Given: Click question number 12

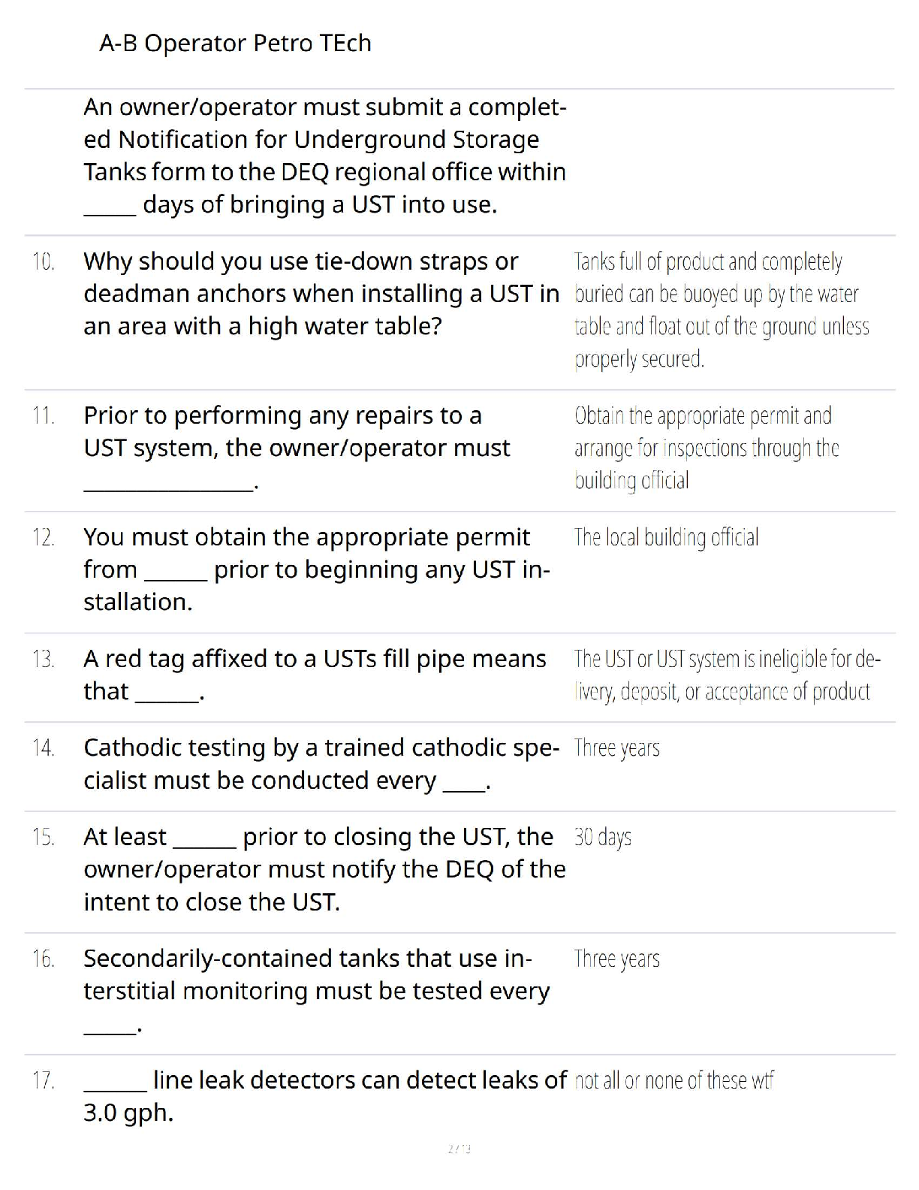Looking at the screenshot, I should 44,538.
